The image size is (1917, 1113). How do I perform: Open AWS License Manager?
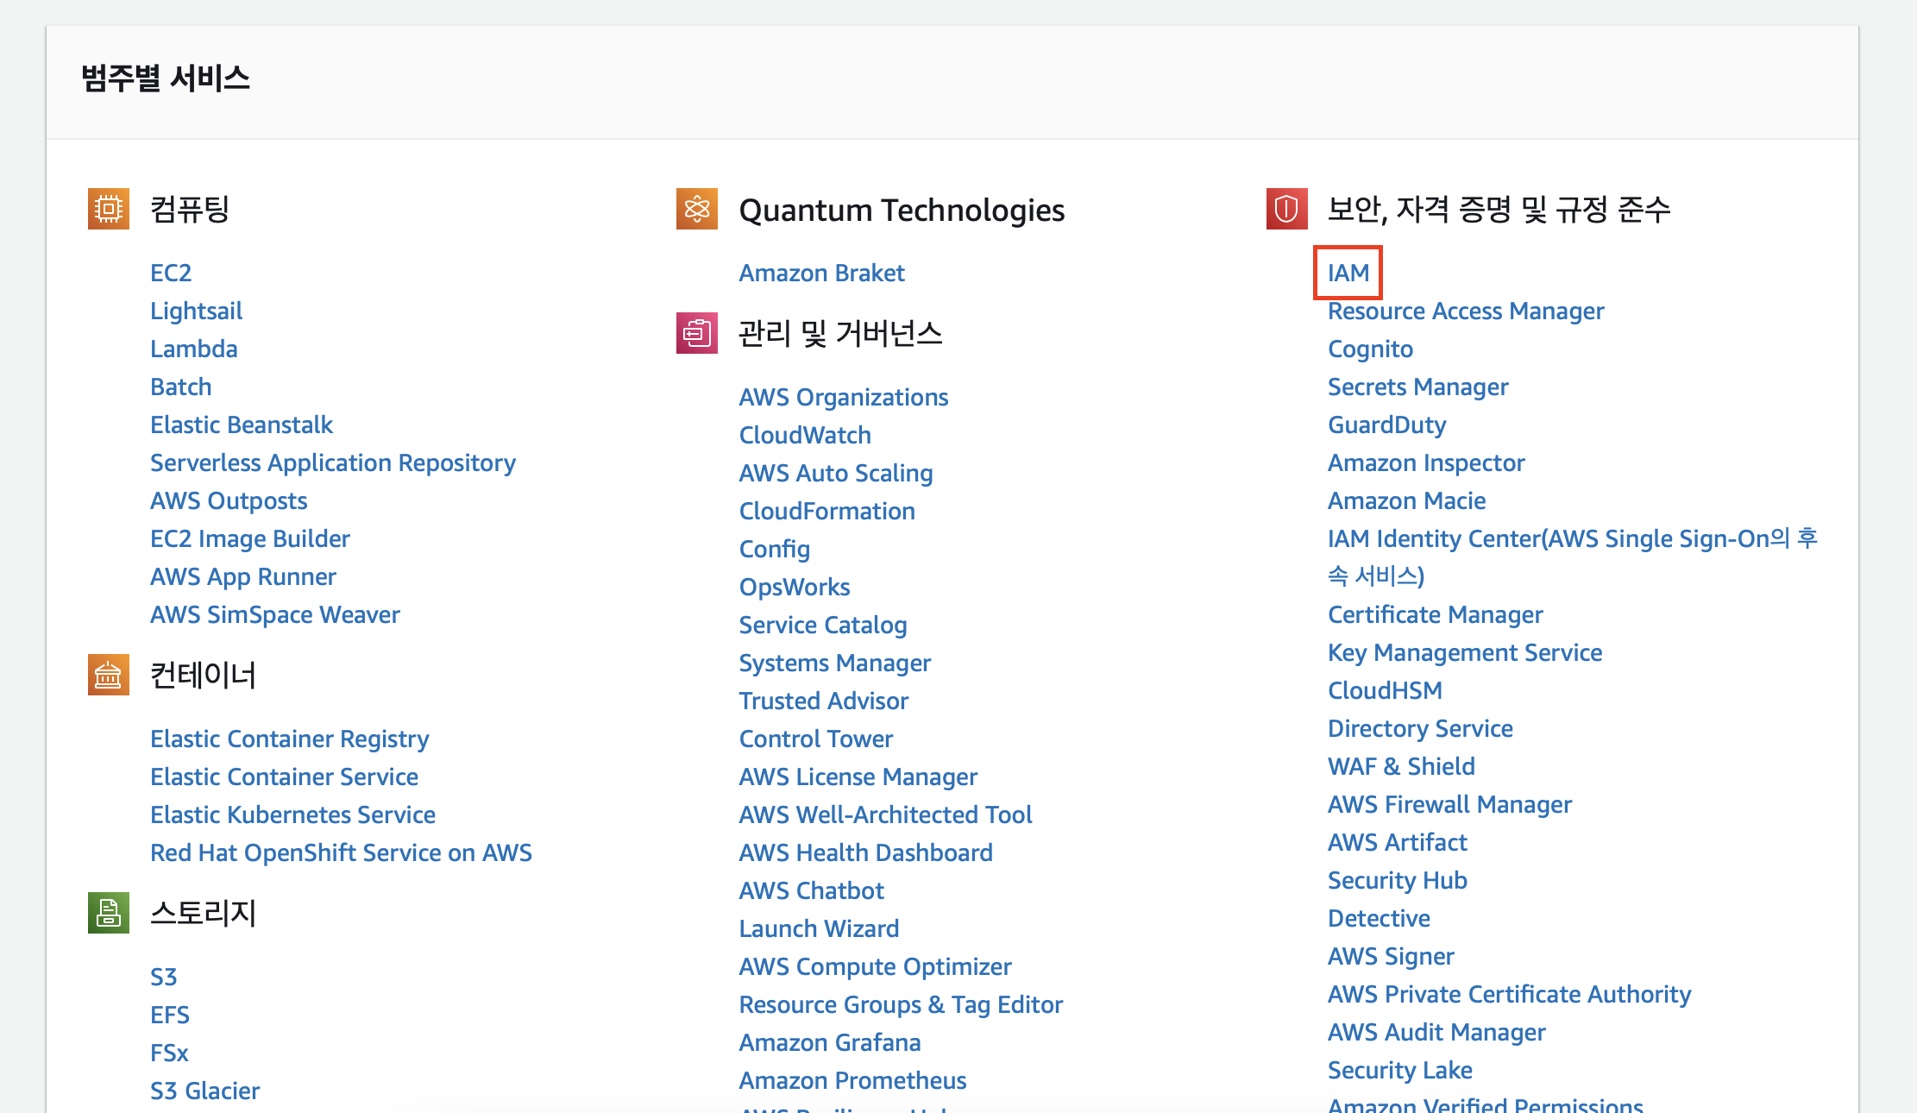coord(858,777)
